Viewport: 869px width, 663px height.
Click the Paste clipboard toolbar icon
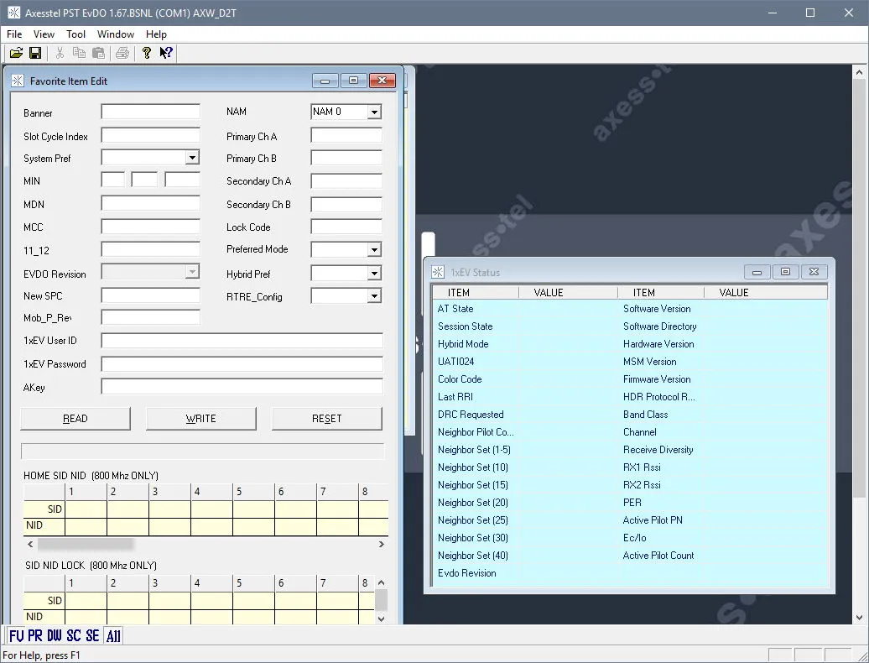tap(99, 53)
